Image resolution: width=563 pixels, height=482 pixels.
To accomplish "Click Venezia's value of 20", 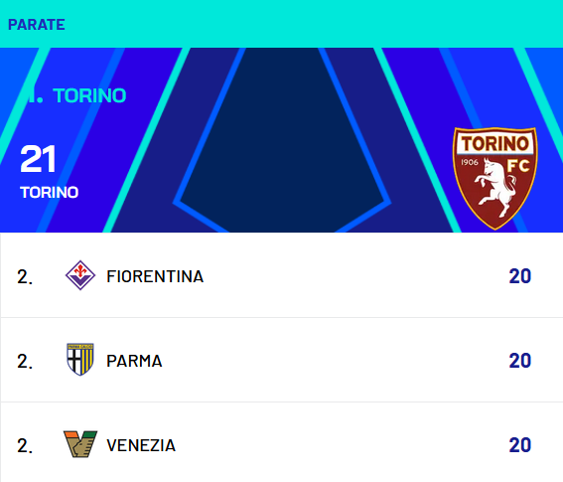I will click(520, 445).
